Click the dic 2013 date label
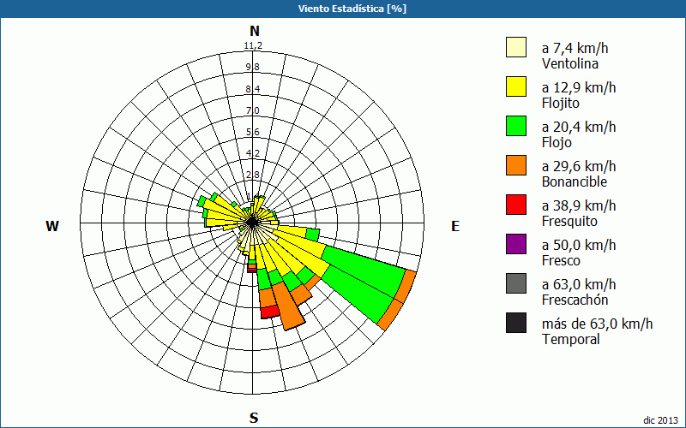The width and height of the screenshot is (686, 428). pyautogui.click(x=660, y=420)
